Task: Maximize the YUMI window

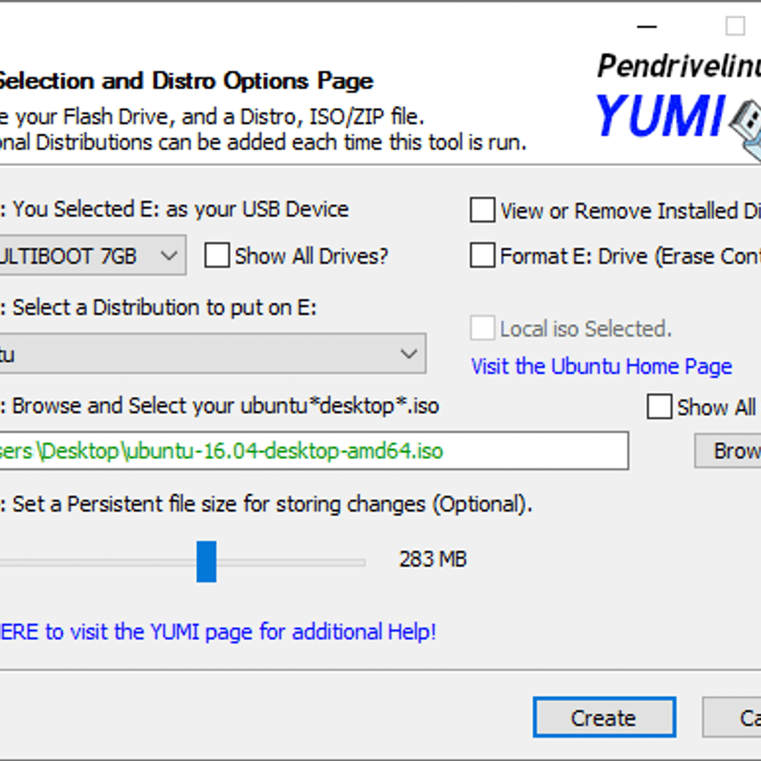Action: coord(735,27)
